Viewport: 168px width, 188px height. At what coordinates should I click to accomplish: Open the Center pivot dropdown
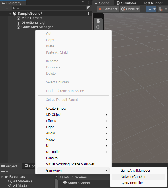[x=108, y=9]
